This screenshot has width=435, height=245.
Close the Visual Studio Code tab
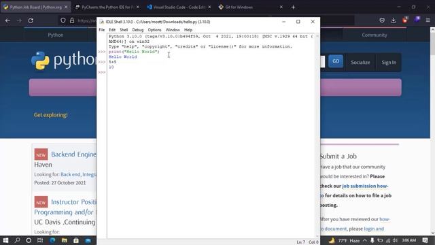[x=209, y=7]
